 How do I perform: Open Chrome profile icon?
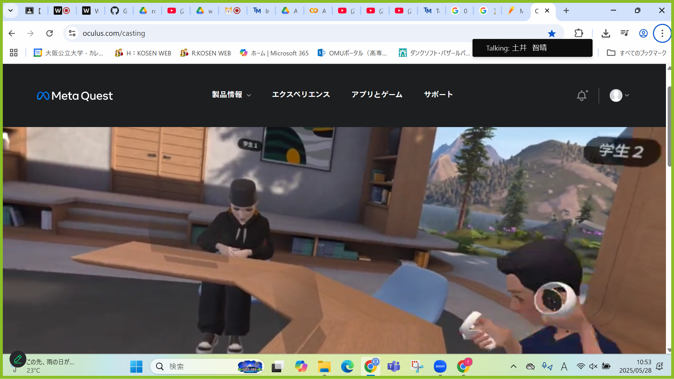[x=643, y=33]
